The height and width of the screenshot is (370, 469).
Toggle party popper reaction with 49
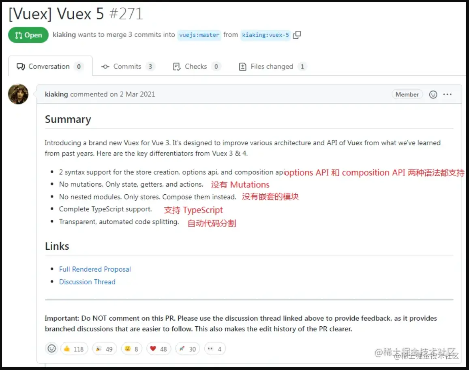click(x=105, y=349)
